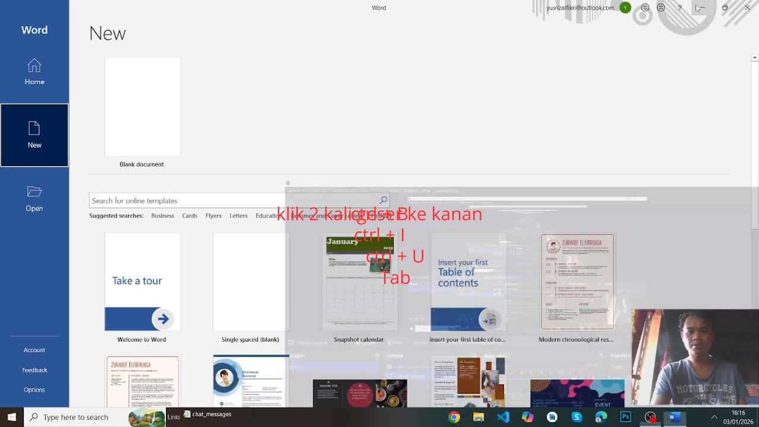This screenshot has height=427, width=759.
Task: Search suggested Letters templates
Action: click(238, 216)
